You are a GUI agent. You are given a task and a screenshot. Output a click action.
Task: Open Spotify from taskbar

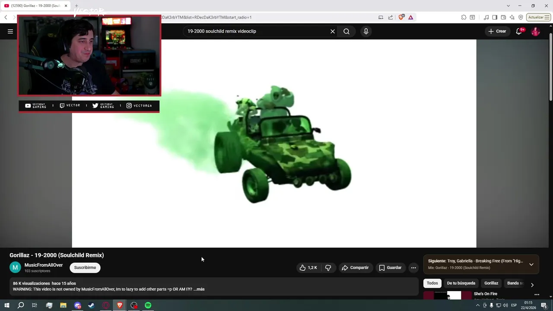[x=148, y=305]
